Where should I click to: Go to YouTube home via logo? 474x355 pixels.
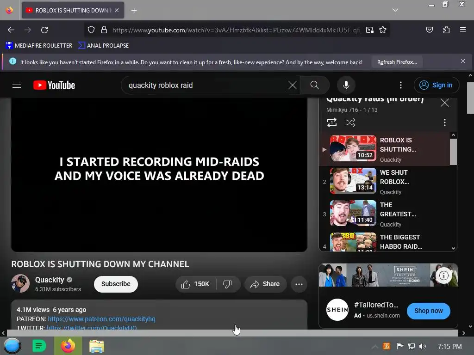pos(54,85)
